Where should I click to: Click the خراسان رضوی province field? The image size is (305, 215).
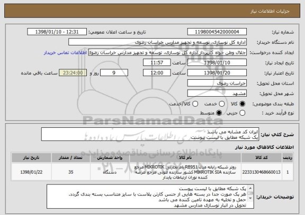[217, 83]
